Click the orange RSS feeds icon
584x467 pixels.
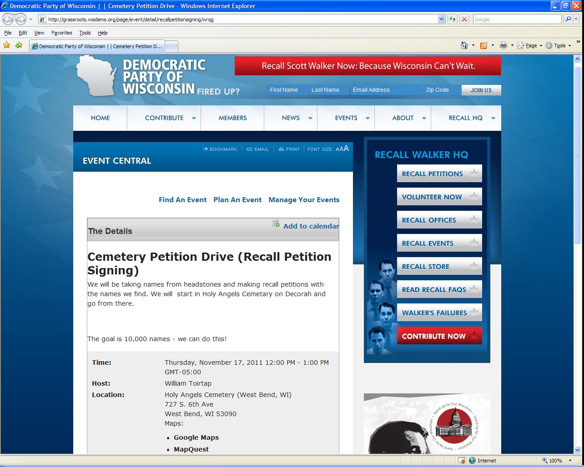tap(484, 45)
